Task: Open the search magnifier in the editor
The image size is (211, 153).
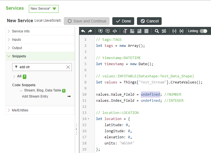Action: click(157, 31)
